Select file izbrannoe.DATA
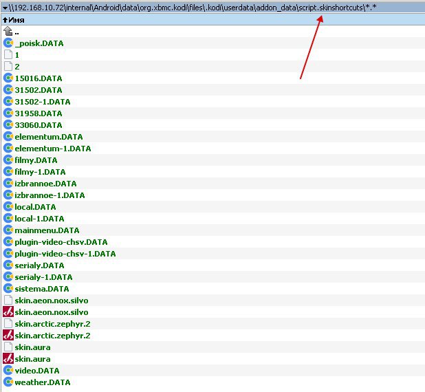 pyautogui.click(x=45, y=184)
